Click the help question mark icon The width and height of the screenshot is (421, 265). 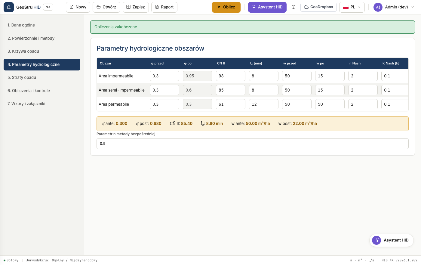293,7
